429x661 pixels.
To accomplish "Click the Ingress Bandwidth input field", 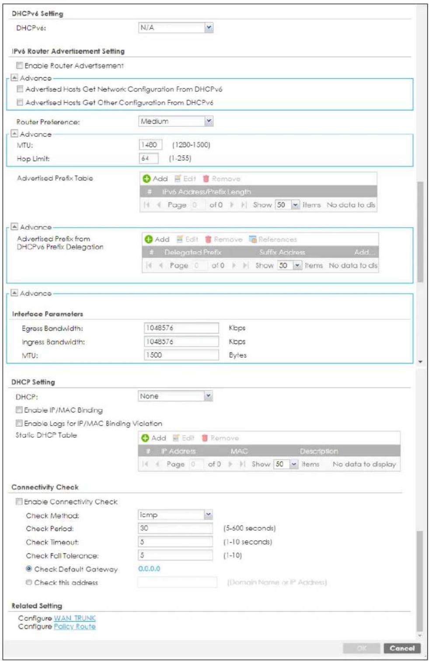I will (x=181, y=341).
